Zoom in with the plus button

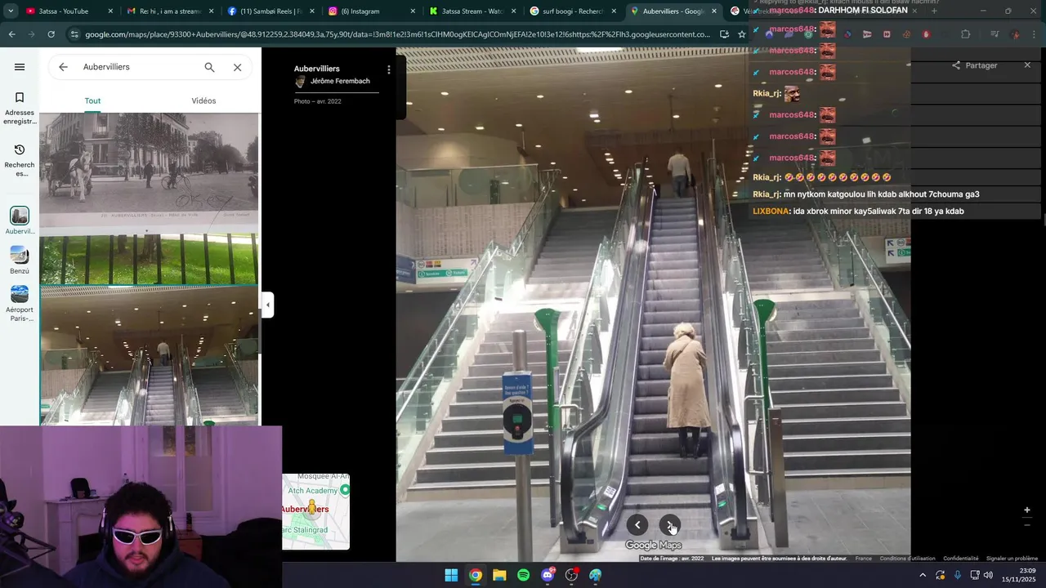(1027, 510)
